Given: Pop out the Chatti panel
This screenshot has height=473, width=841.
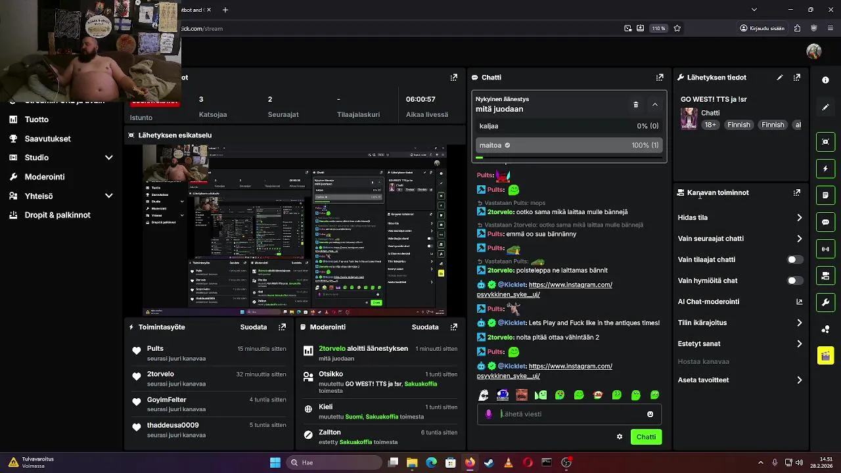Looking at the screenshot, I should (660, 78).
